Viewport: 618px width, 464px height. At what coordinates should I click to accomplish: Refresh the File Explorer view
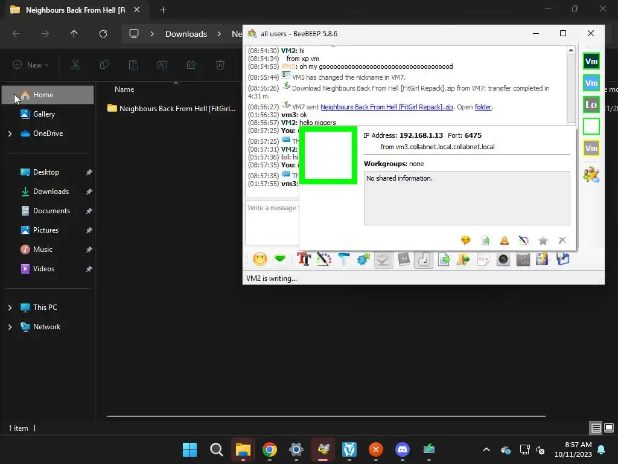[103, 34]
